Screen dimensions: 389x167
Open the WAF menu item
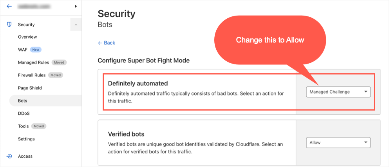pyautogui.click(x=23, y=50)
